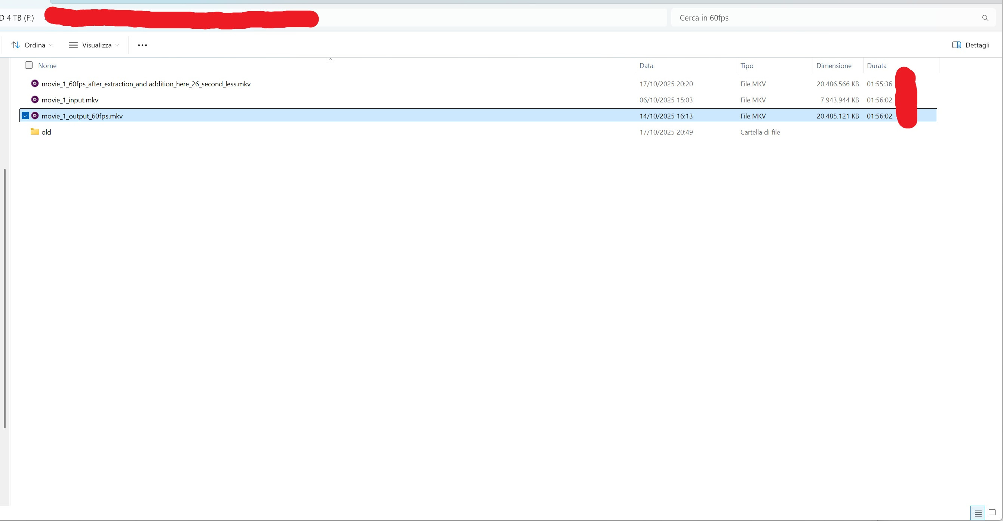
Task: Click the movie_1_output_60fps.mkv media icon
Action: pyautogui.click(x=35, y=115)
